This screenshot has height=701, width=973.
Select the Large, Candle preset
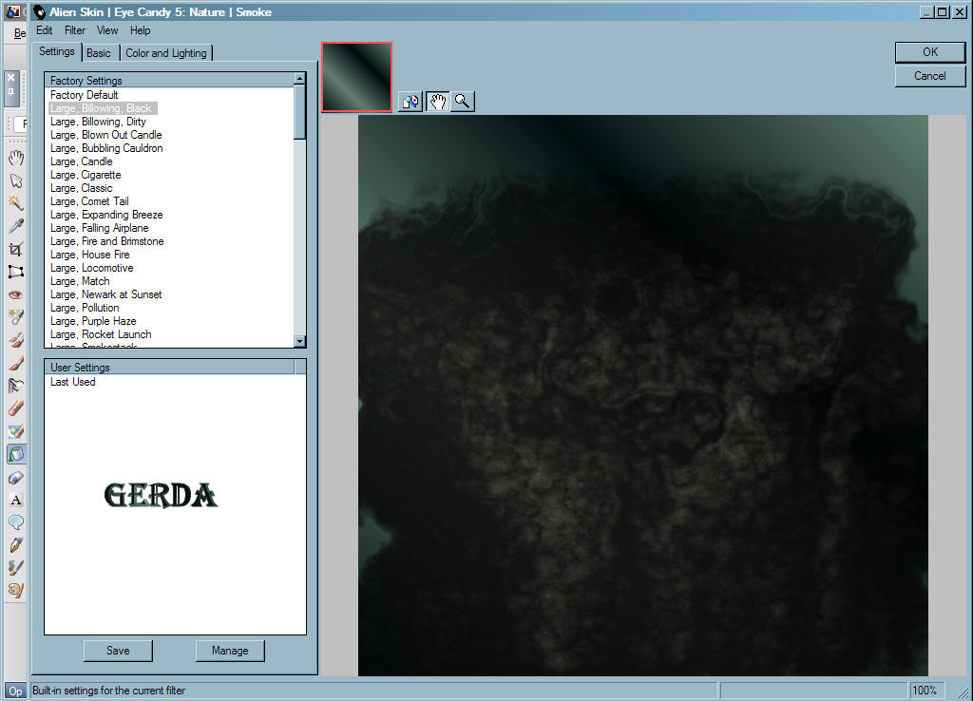pyautogui.click(x=82, y=161)
